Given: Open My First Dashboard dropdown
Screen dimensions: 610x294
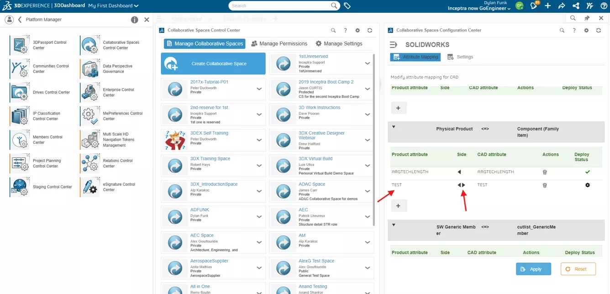Looking at the screenshot, I should (x=113, y=5).
